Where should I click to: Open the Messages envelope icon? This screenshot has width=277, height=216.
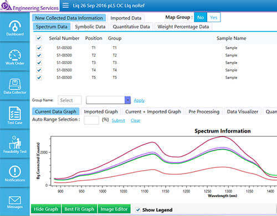tap(15, 200)
